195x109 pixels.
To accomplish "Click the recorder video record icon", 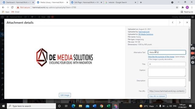I will coord(193,53).
